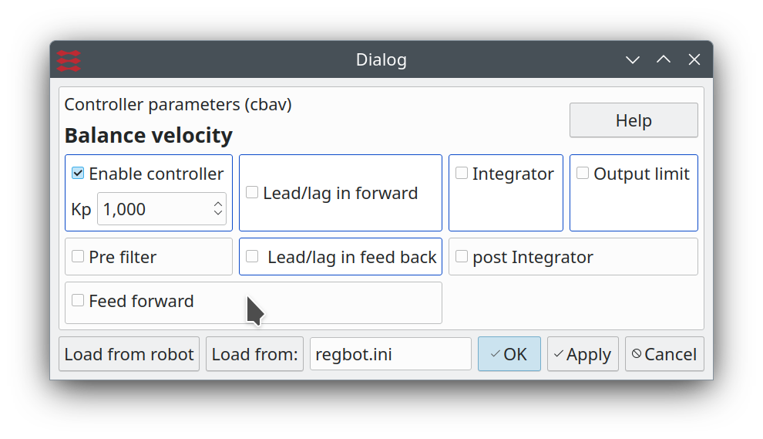Click the red app icon in title bar
The image size is (763, 439).
[x=69, y=60]
